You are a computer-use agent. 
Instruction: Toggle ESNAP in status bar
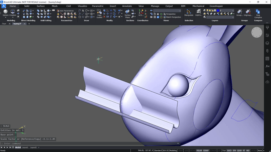click(206, 150)
